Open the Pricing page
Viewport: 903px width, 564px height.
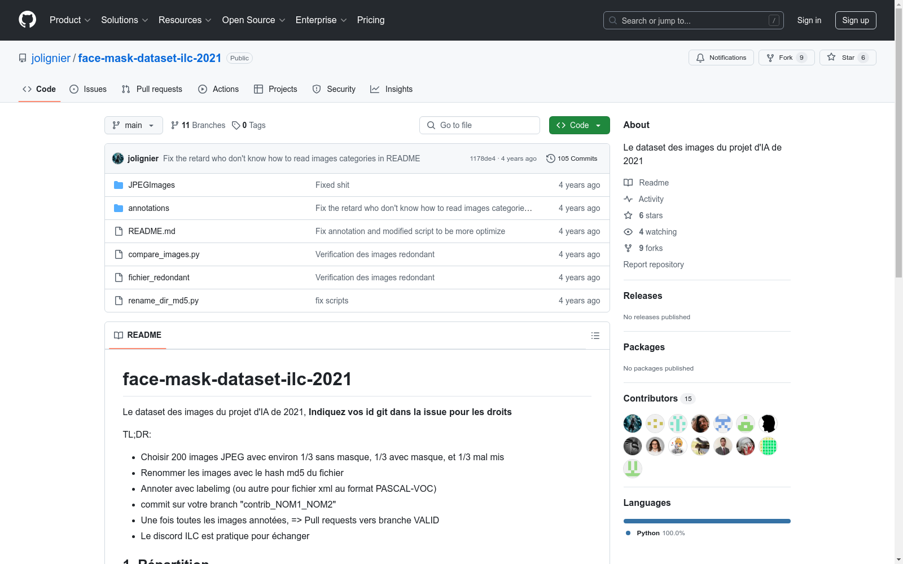click(371, 20)
